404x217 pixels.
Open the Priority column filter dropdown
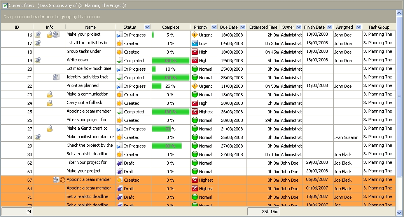tap(214, 27)
